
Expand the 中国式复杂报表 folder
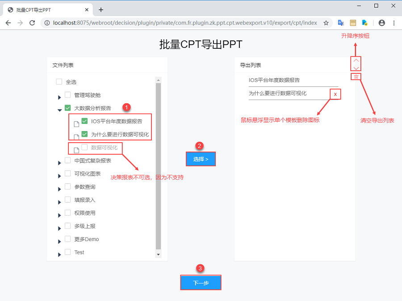pos(59,163)
